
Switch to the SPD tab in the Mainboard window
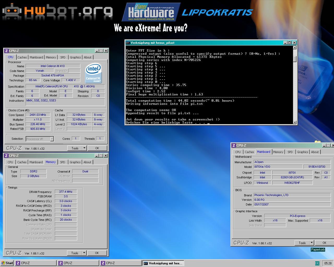pos(290,152)
